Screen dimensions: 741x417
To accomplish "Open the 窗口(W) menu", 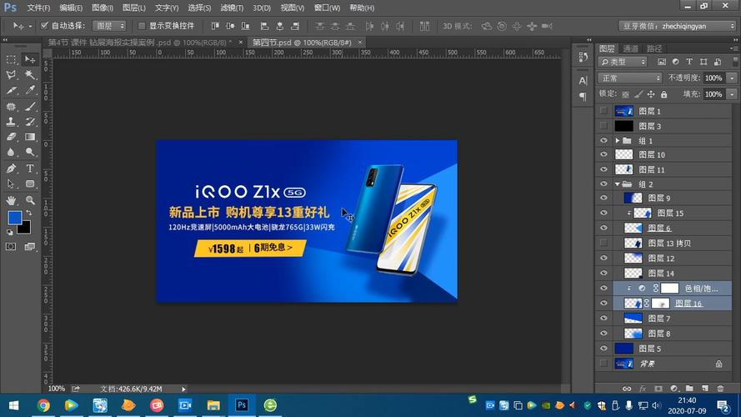I will 327,8.
